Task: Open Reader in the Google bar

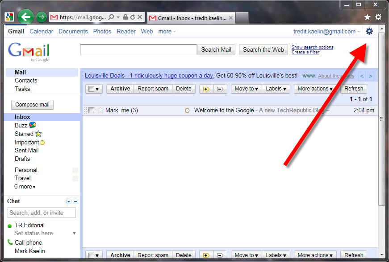Action: tap(126, 32)
